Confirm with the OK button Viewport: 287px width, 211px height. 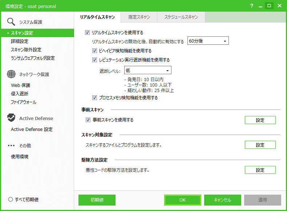(182, 200)
